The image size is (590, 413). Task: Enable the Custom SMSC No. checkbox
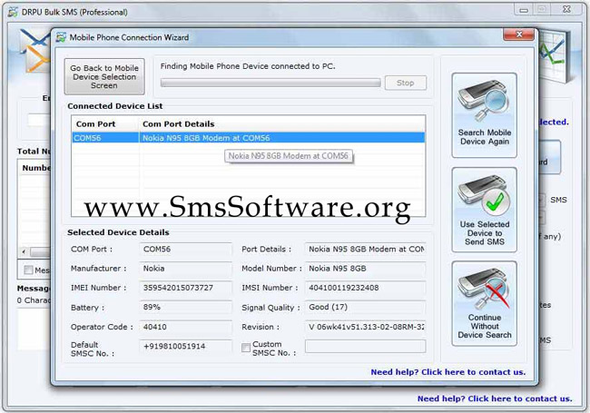(246, 348)
